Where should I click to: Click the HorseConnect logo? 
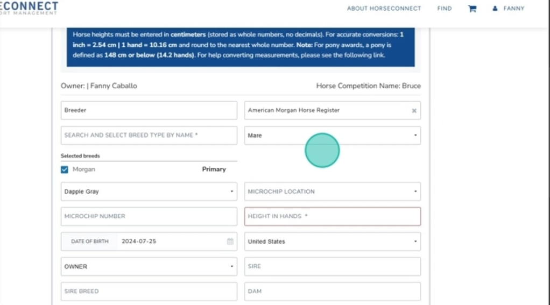[x=29, y=8]
